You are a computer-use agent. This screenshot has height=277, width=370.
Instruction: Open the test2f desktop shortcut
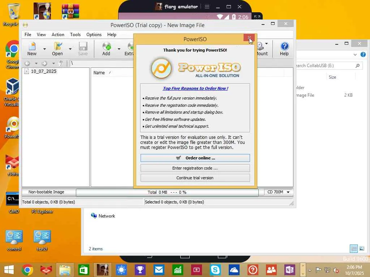(x=42, y=240)
